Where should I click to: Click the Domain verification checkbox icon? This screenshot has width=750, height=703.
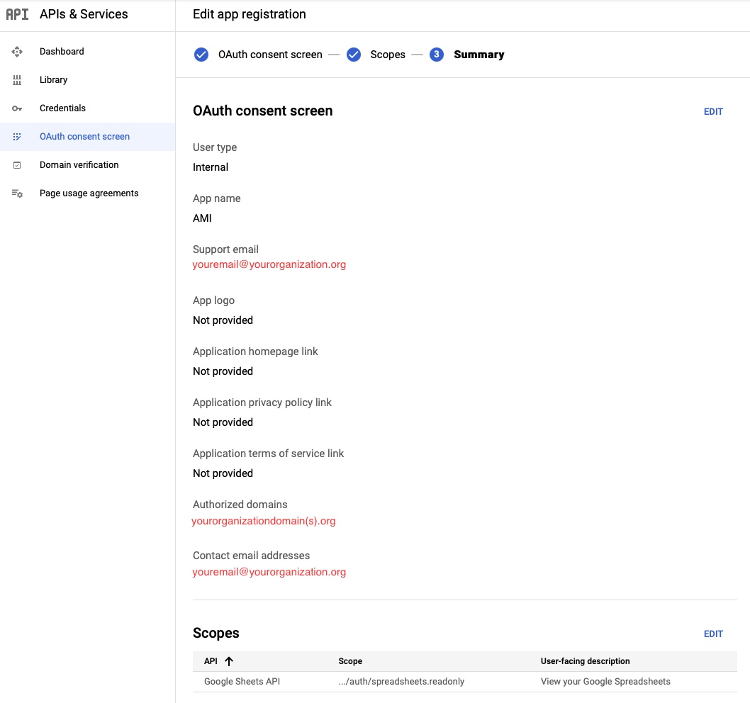coord(18,165)
